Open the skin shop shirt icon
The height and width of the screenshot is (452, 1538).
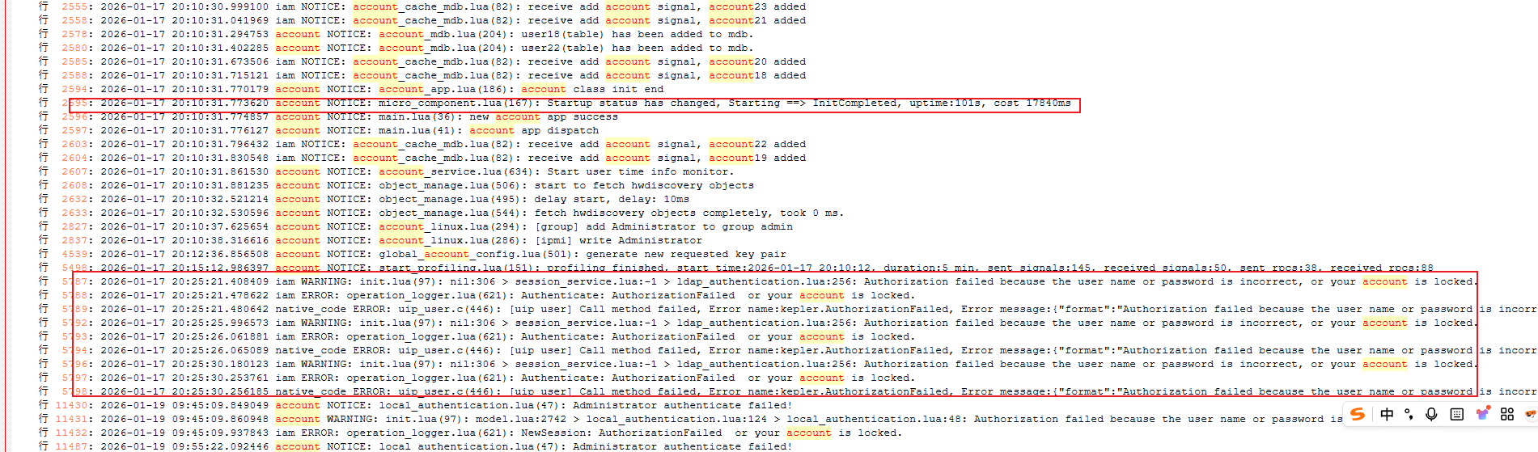coord(1482,414)
